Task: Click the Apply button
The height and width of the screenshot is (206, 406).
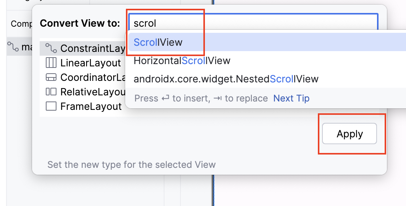Action: coord(349,134)
